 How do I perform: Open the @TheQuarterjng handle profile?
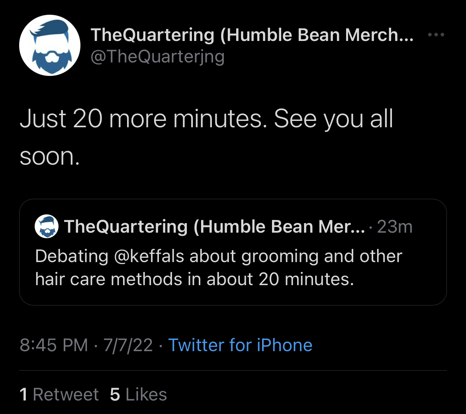coord(157,57)
